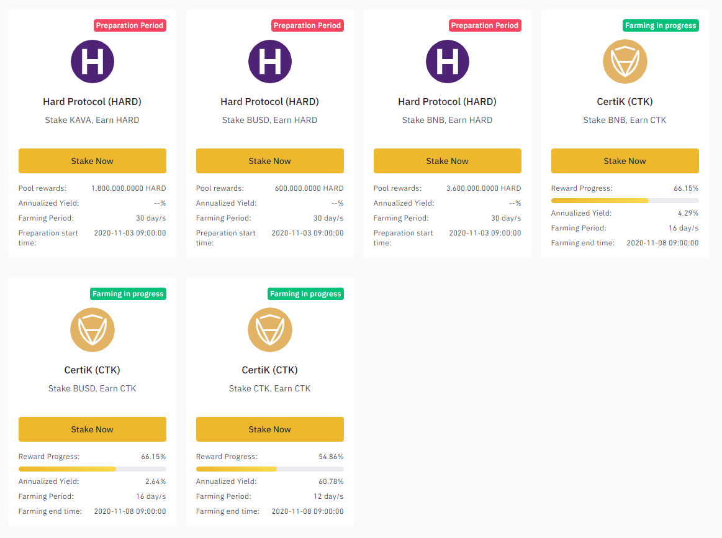Click Farming in progress badge on Stake CTK card
The image size is (722, 538).
305,294
